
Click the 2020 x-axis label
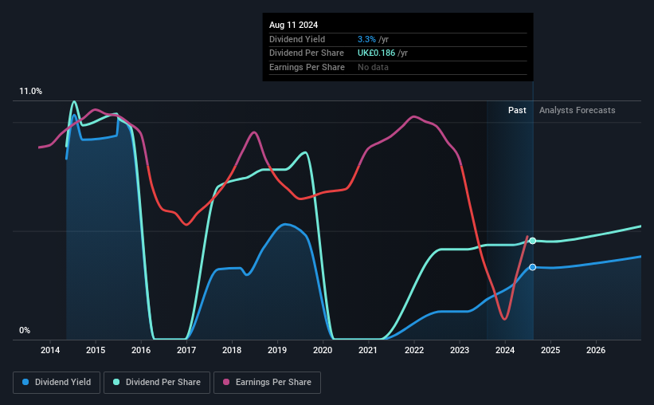click(x=323, y=350)
